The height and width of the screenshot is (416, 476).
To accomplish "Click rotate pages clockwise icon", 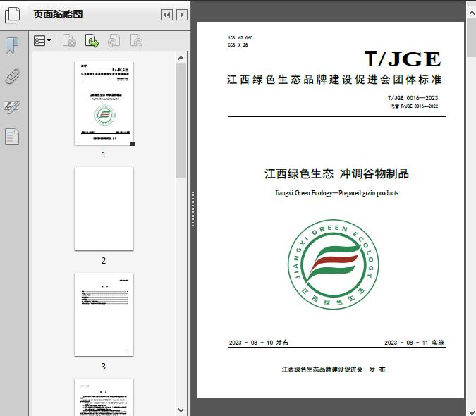I will [x=136, y=41].
